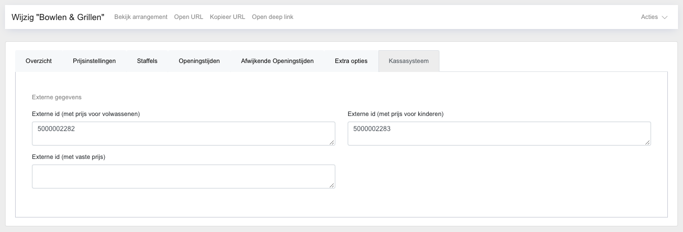Switch to the Extra opties tab
The width and height of the screenshot is (683, 232).
point(351,61)
